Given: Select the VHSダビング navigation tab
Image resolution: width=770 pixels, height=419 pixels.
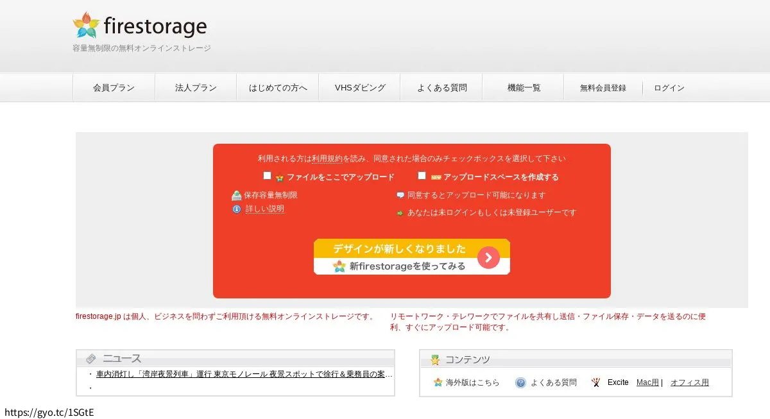Looking at the screenshot, I should click(x=359, y=88).
